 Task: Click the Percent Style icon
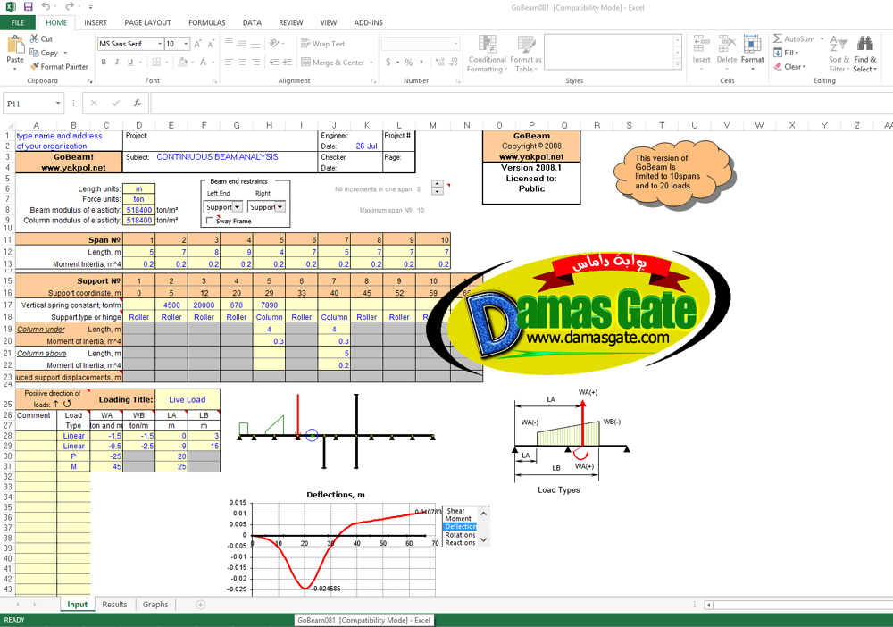point(408,62)
